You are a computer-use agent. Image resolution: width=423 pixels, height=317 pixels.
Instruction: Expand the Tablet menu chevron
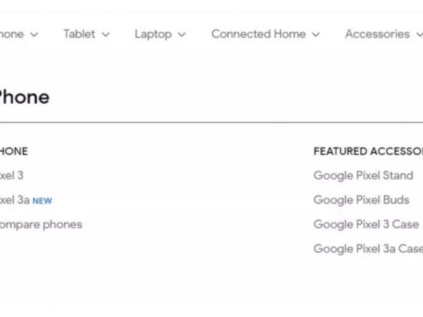coord(106,34)
